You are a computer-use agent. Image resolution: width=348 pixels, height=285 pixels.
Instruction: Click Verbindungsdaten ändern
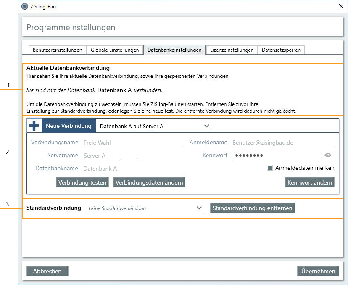click(150, 182)
